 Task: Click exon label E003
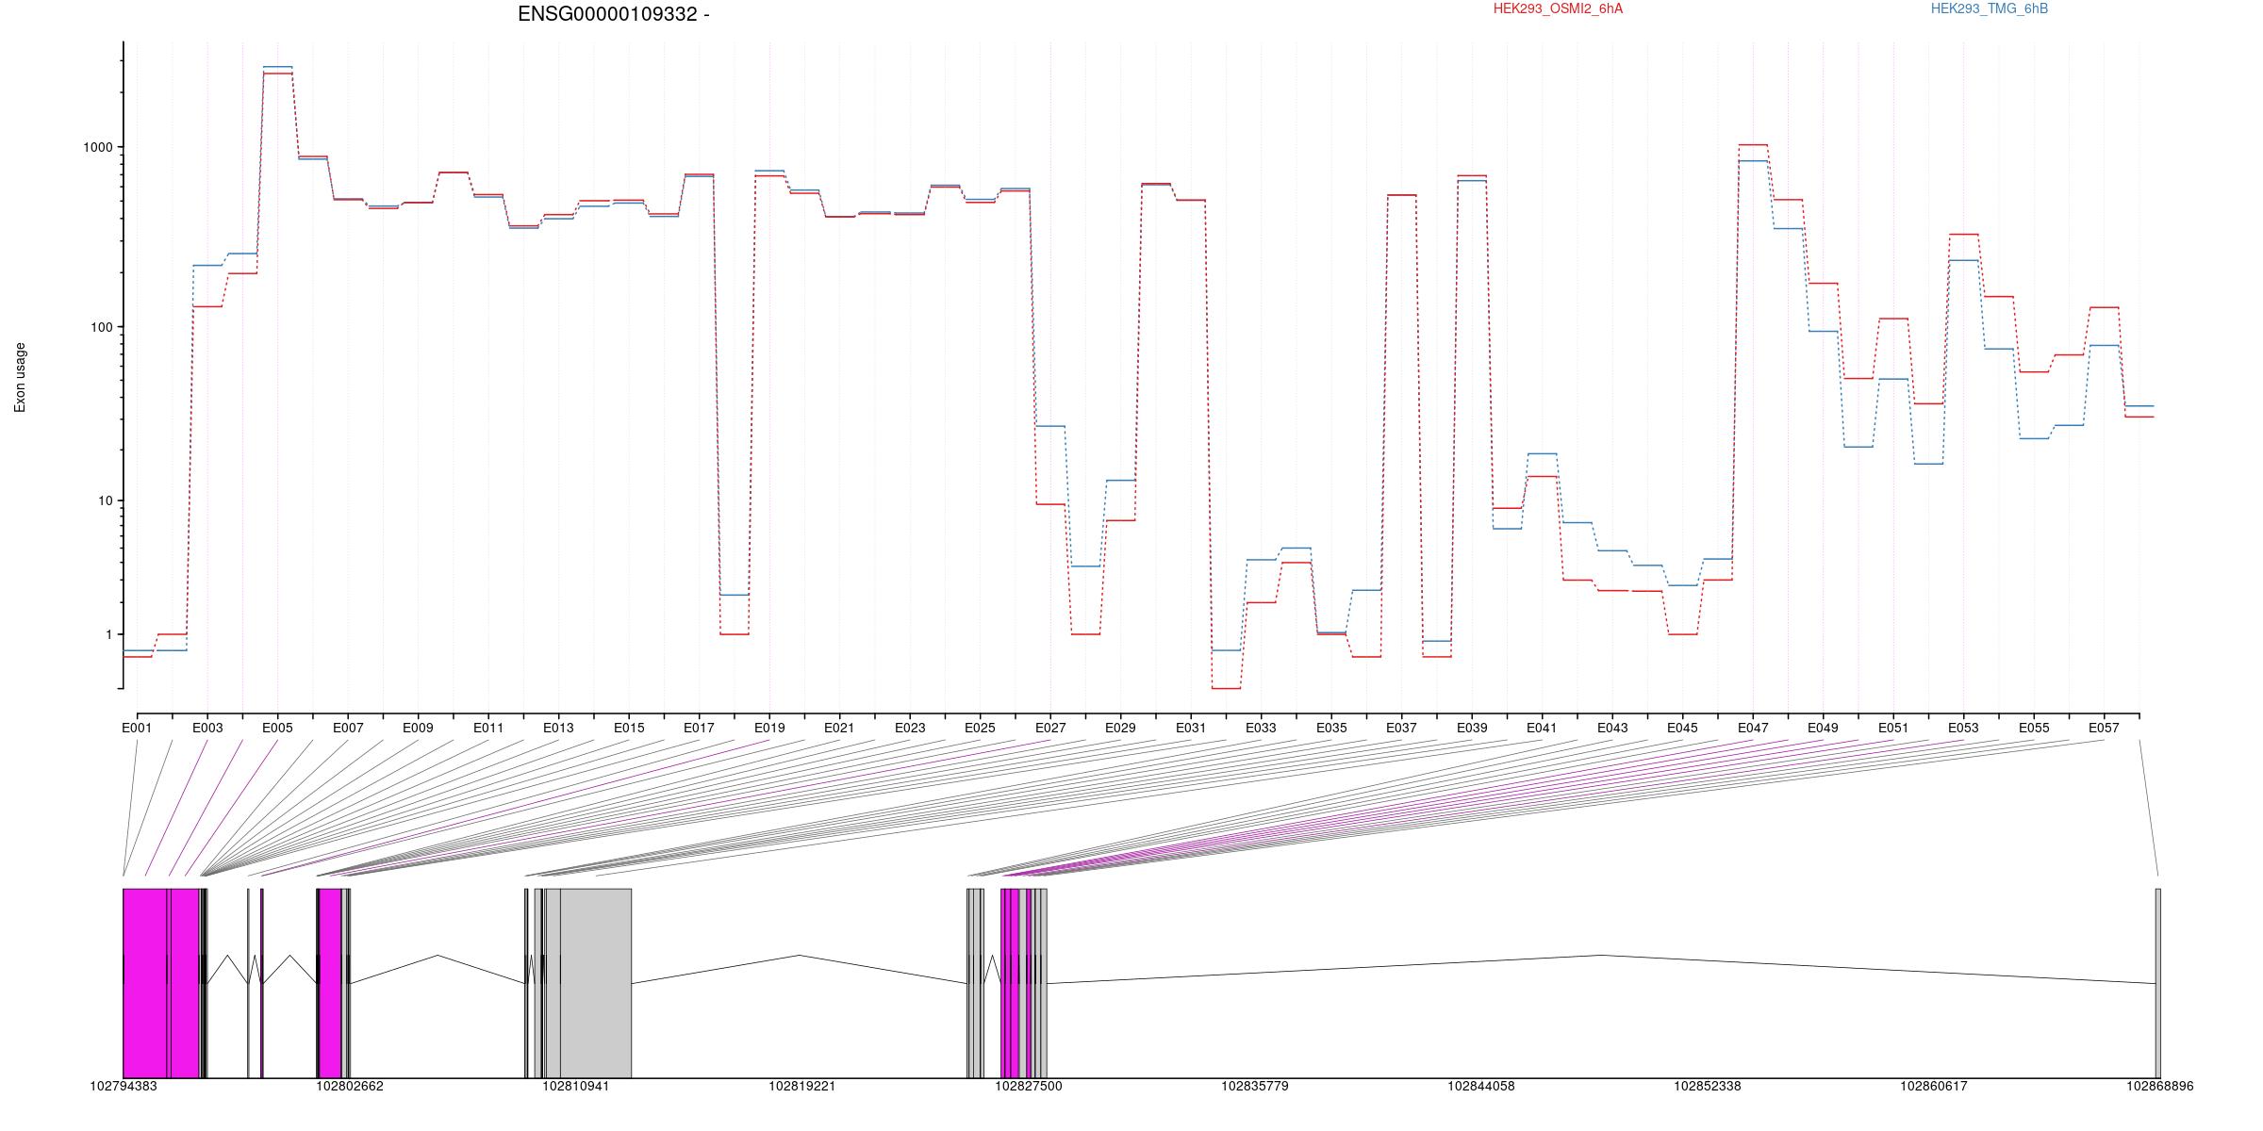pos(207,728)
